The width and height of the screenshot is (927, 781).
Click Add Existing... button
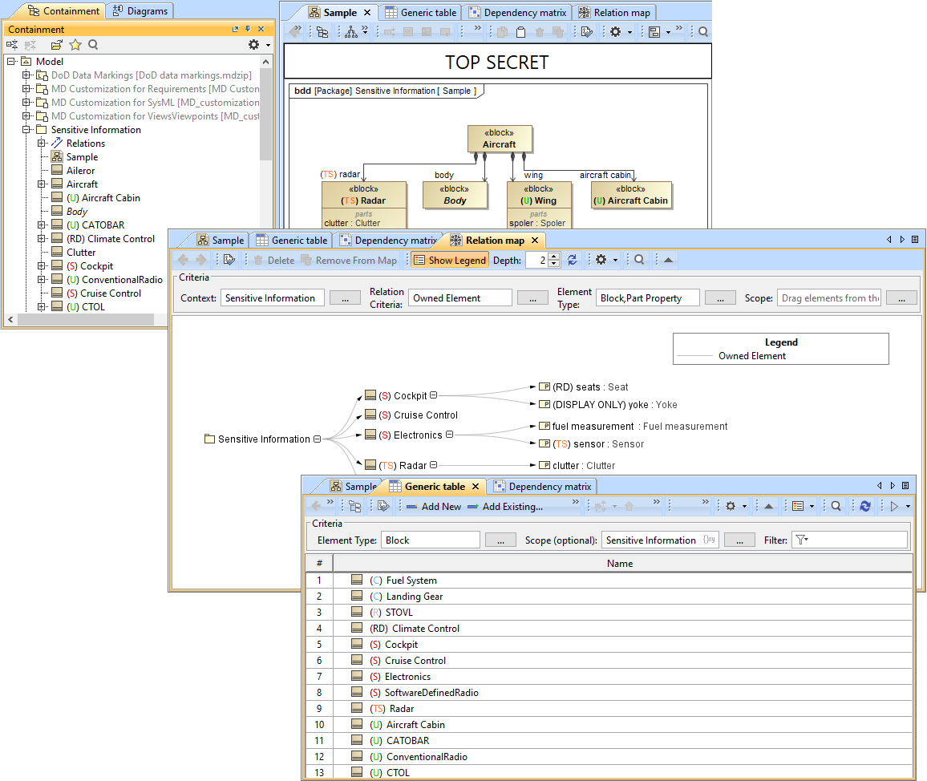coord(512,507)
